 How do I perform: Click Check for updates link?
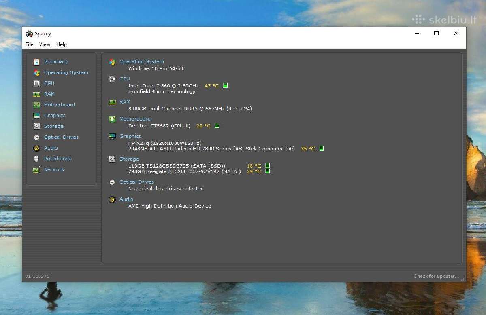pos(436,276)
